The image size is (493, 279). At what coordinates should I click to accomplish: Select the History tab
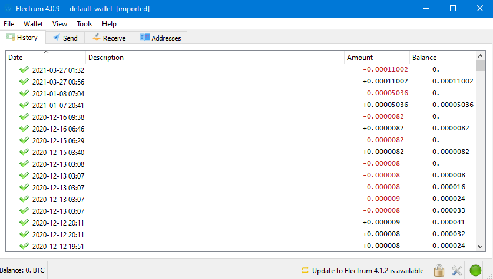(23, 38)
